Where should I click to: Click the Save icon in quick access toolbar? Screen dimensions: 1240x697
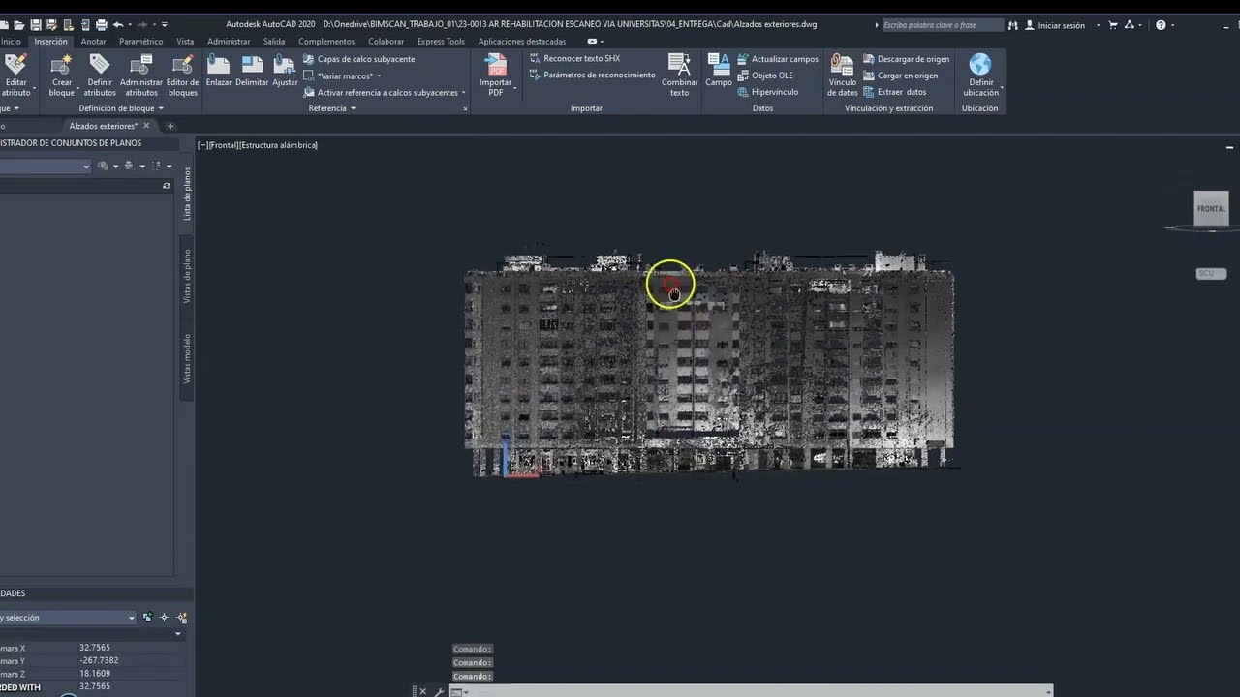point(36,24)
